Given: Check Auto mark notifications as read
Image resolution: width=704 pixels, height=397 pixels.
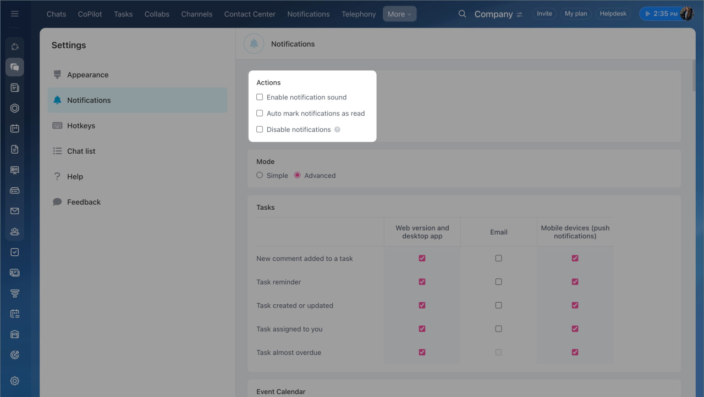Looking at the screenshot, I should (x=260, y=113).
